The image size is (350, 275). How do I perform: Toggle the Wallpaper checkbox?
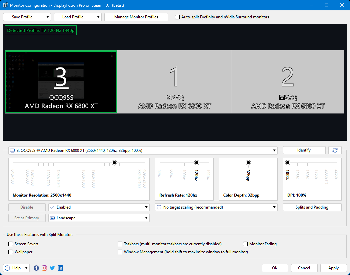pyautogui.click(x=11, y=252)
